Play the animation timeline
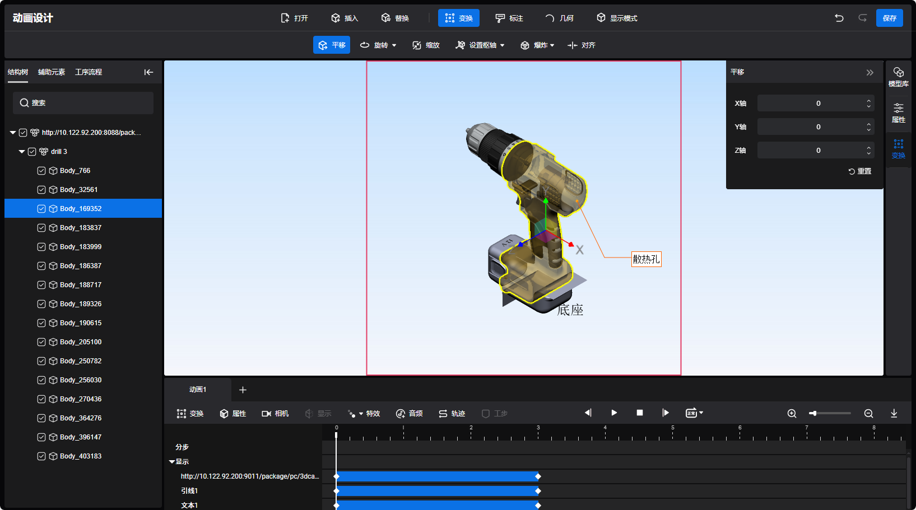 (x=614, y=413)
